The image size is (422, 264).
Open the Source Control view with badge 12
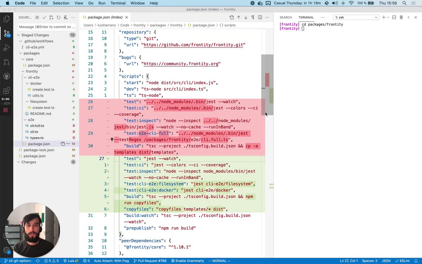(x=6, y=33)
